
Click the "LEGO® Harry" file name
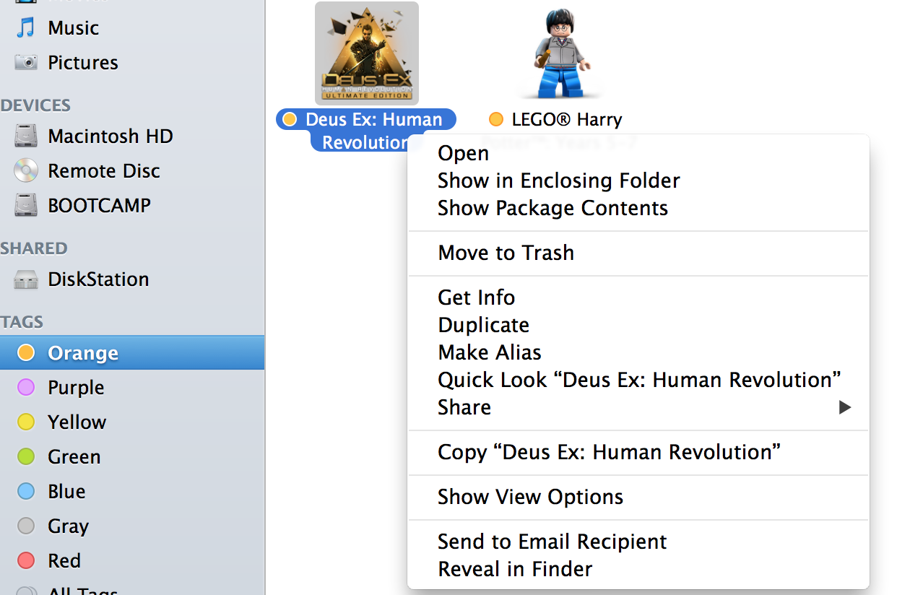pyautogui.click(x=567, y=119)
